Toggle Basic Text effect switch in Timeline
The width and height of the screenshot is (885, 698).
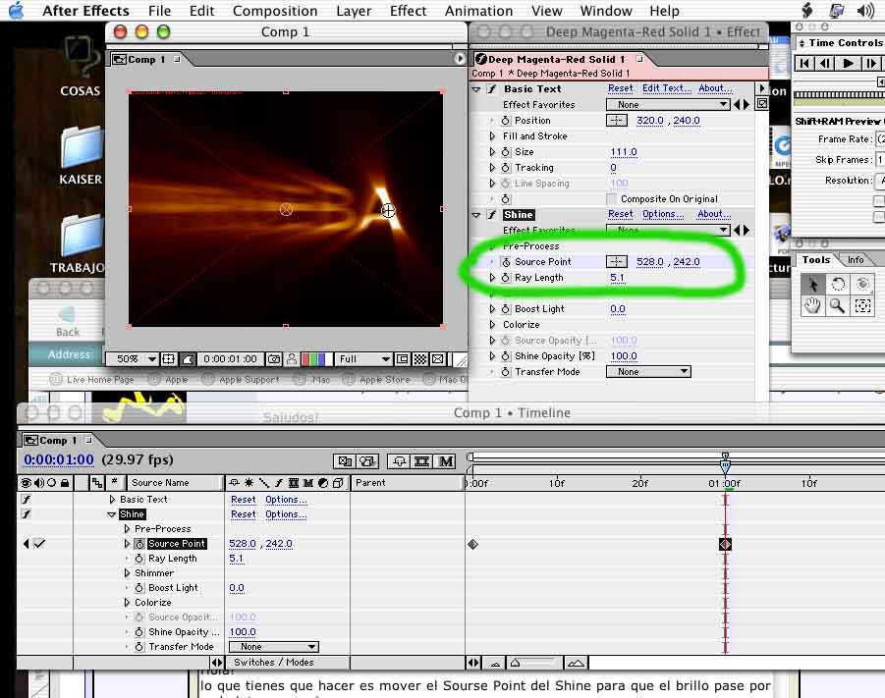[x=26, y=500]
